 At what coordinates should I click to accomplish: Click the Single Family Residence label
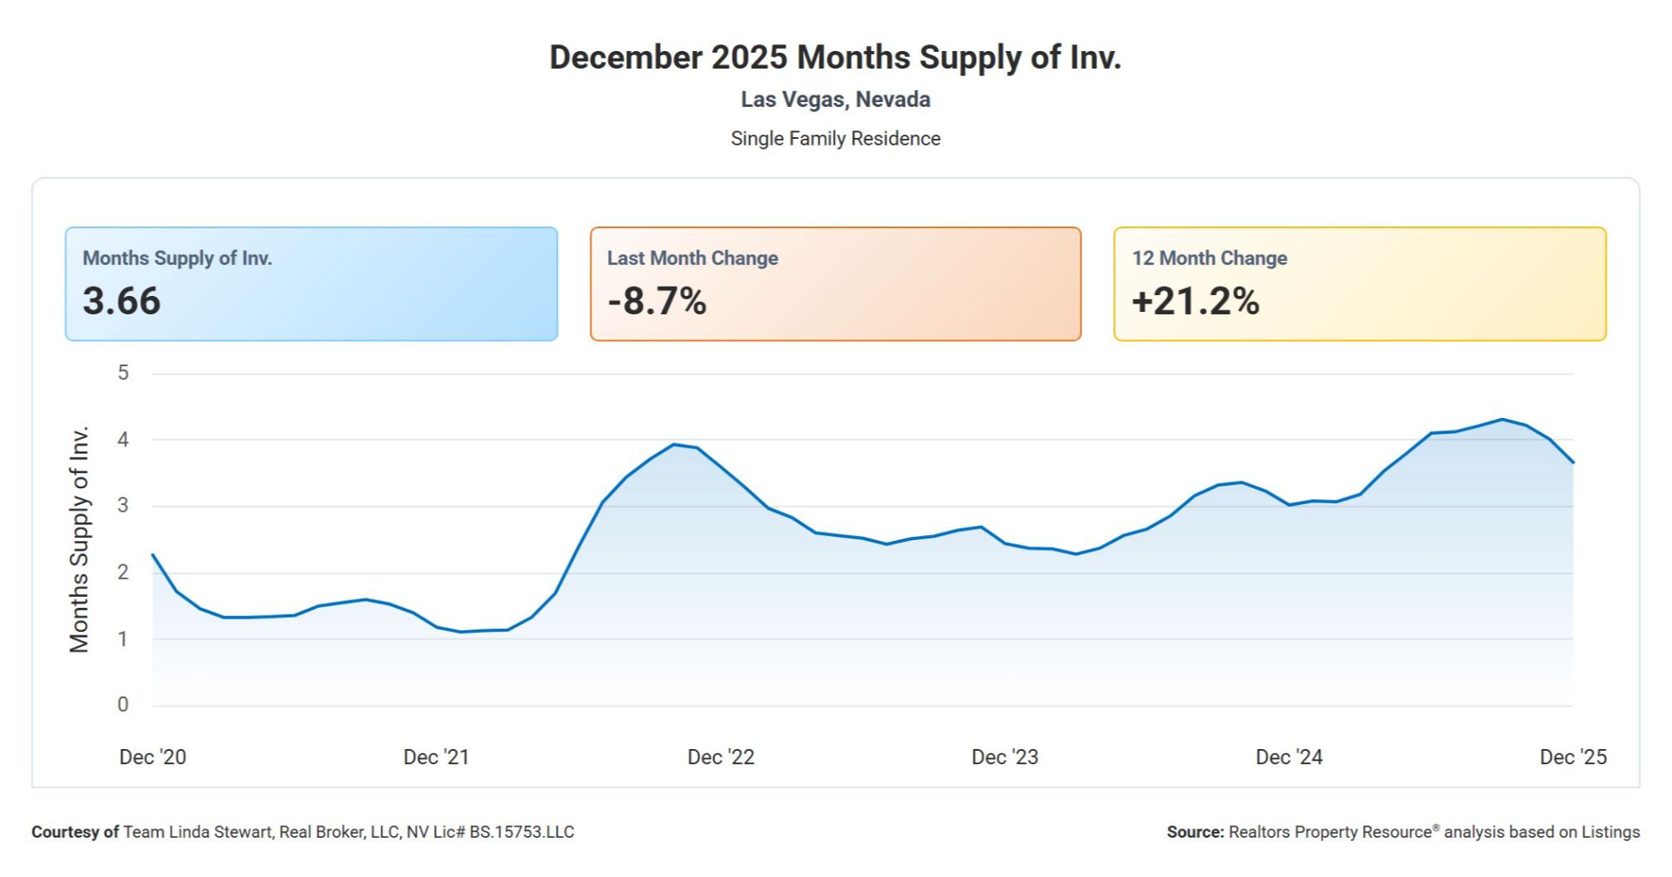point(835,139)
